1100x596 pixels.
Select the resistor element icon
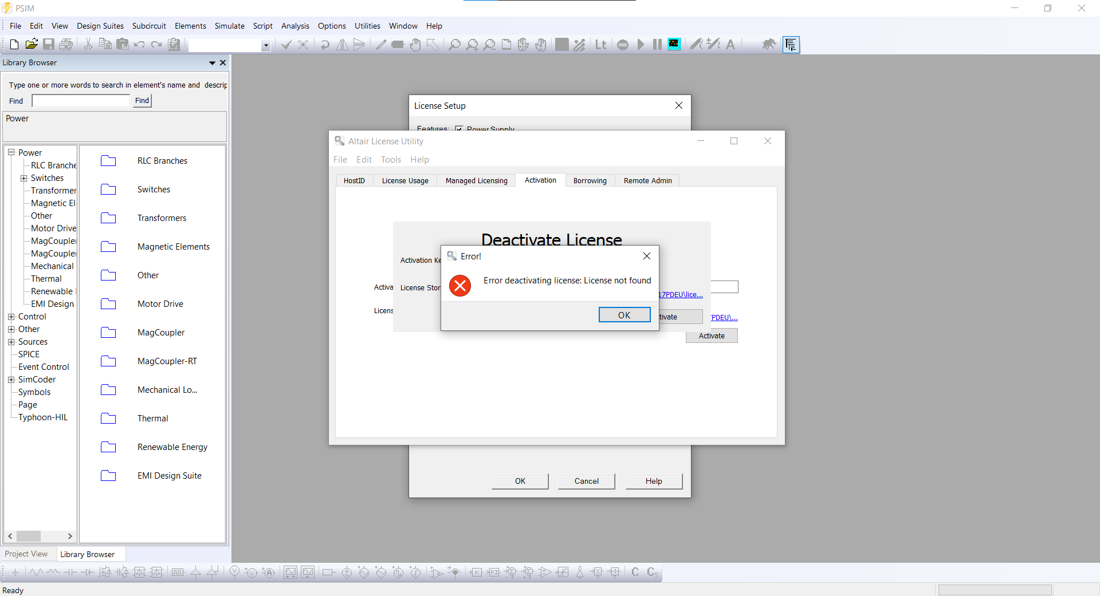click(36, 573)
